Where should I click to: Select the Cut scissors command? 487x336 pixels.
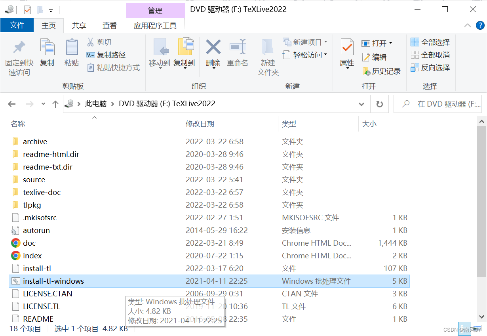coord(99,42)
